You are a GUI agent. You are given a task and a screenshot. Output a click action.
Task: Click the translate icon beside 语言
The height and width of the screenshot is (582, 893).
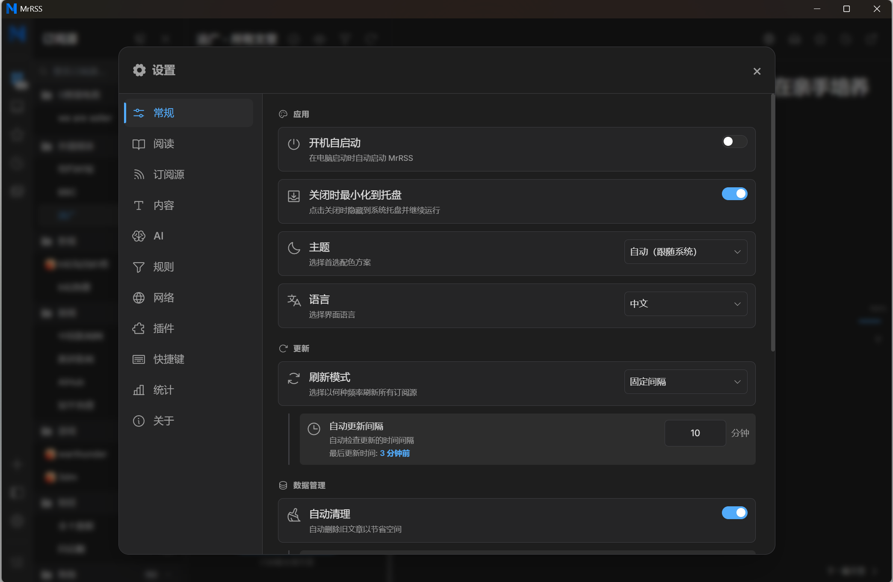pyautogui.click(x=294, y=301)
